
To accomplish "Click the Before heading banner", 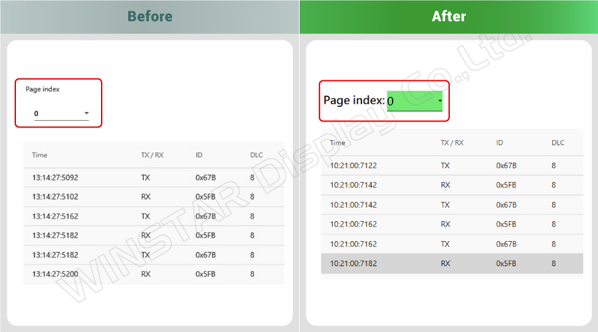I will tap(149, 17).
